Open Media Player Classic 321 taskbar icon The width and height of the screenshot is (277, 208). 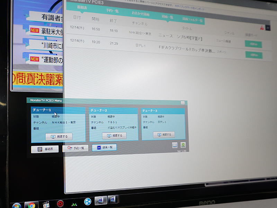pyautogui.click(x=46, y=205)
